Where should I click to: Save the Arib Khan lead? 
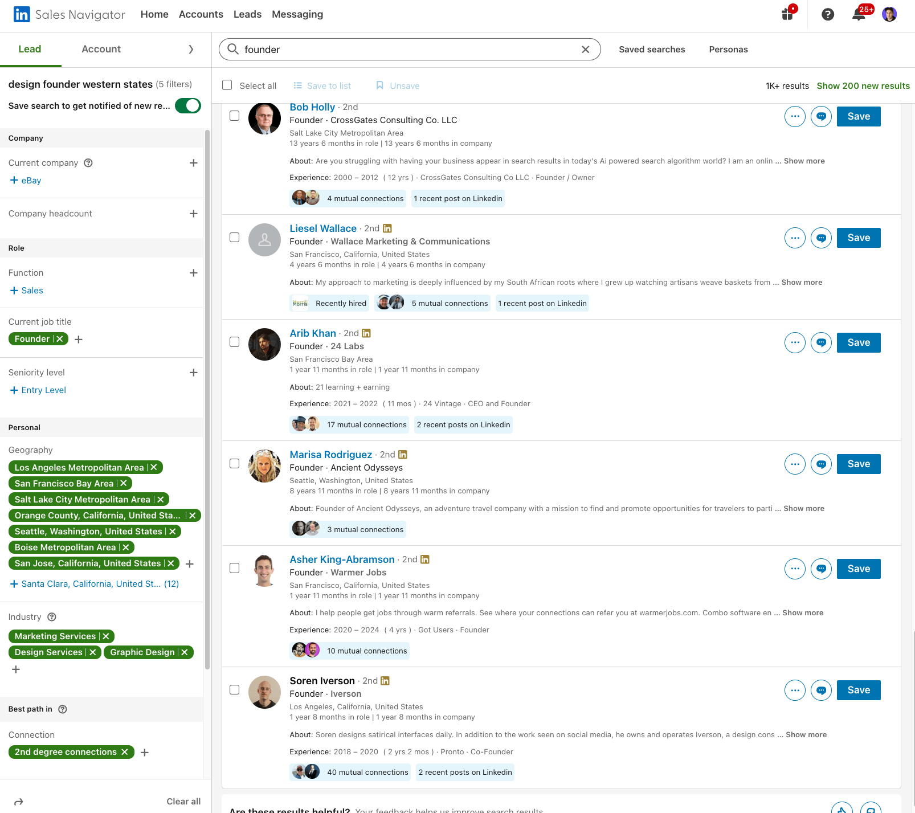pyautogui.click(x=859, y=342)
